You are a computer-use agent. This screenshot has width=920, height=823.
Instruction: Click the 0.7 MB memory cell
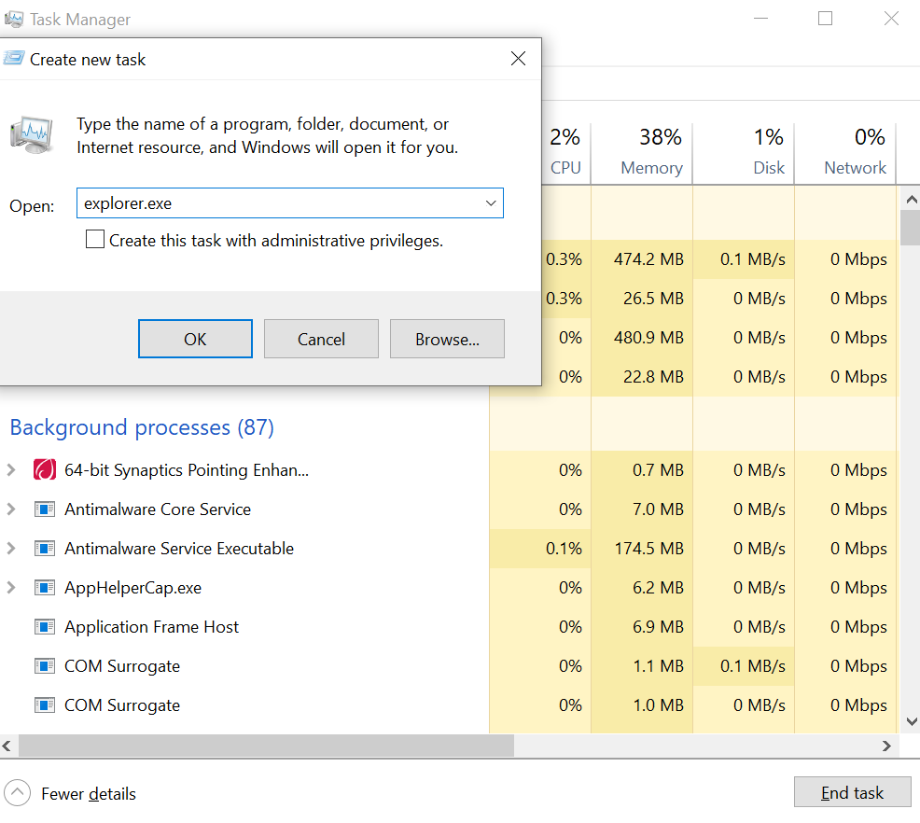(x=642, y=470)
